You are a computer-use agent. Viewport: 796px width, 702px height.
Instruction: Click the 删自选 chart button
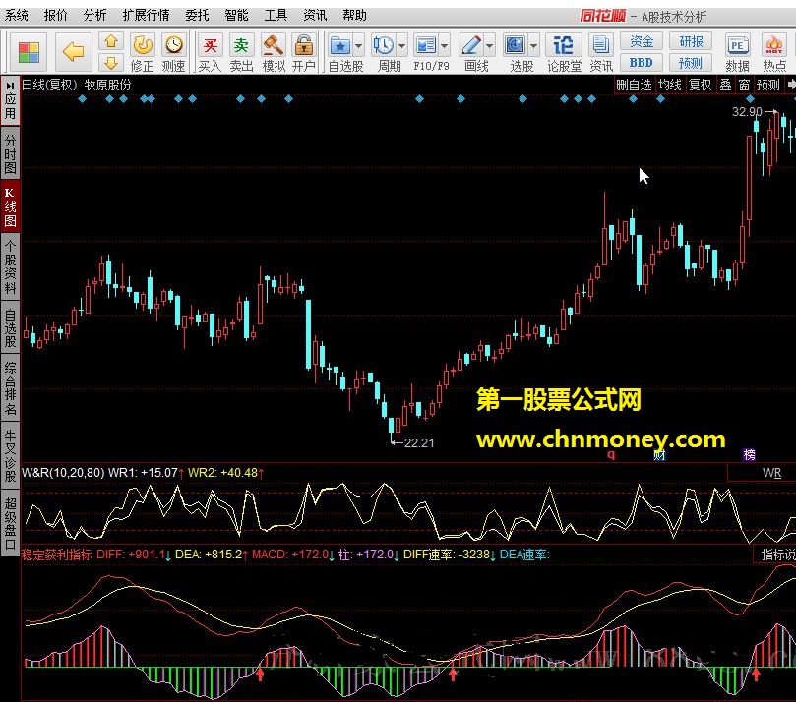pos(634,85)
